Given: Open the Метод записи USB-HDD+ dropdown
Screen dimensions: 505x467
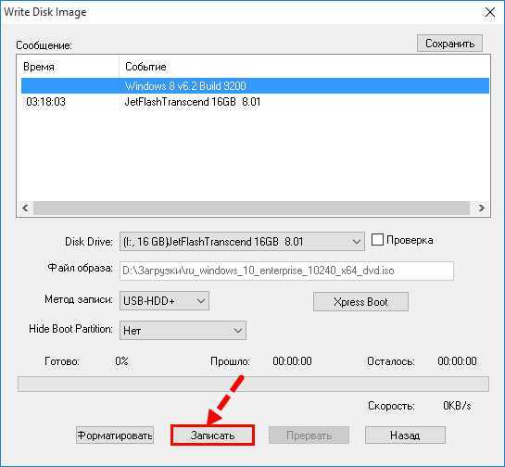Looking at the screenshot, I should 164,301.
